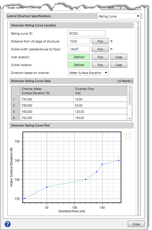
Task: Select row header 1 in data table
Action: pos(15,99)
